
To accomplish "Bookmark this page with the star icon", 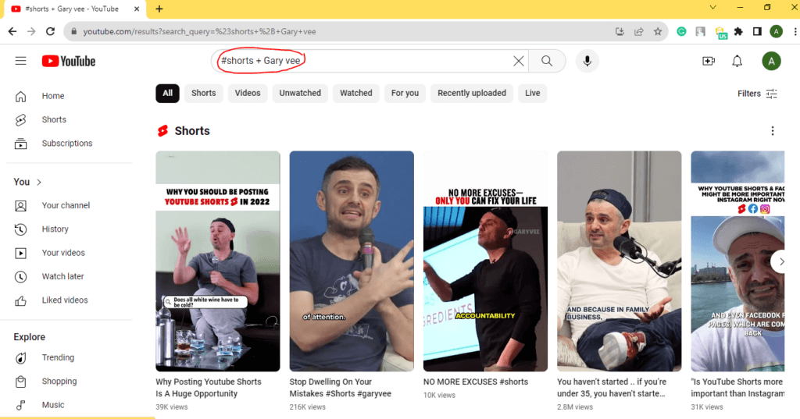I will click(658, 32).
